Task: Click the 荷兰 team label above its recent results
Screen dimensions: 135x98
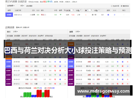Action: tap(9, 32)
